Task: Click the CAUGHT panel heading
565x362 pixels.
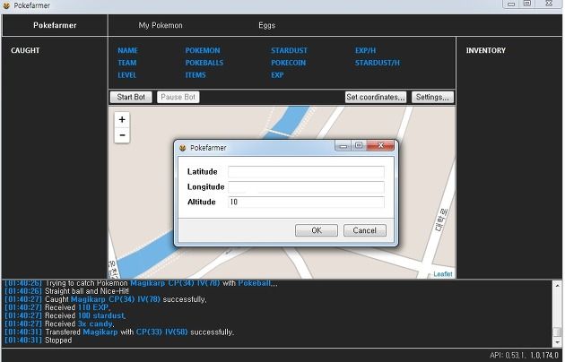Action: click(x=25, y=50)
